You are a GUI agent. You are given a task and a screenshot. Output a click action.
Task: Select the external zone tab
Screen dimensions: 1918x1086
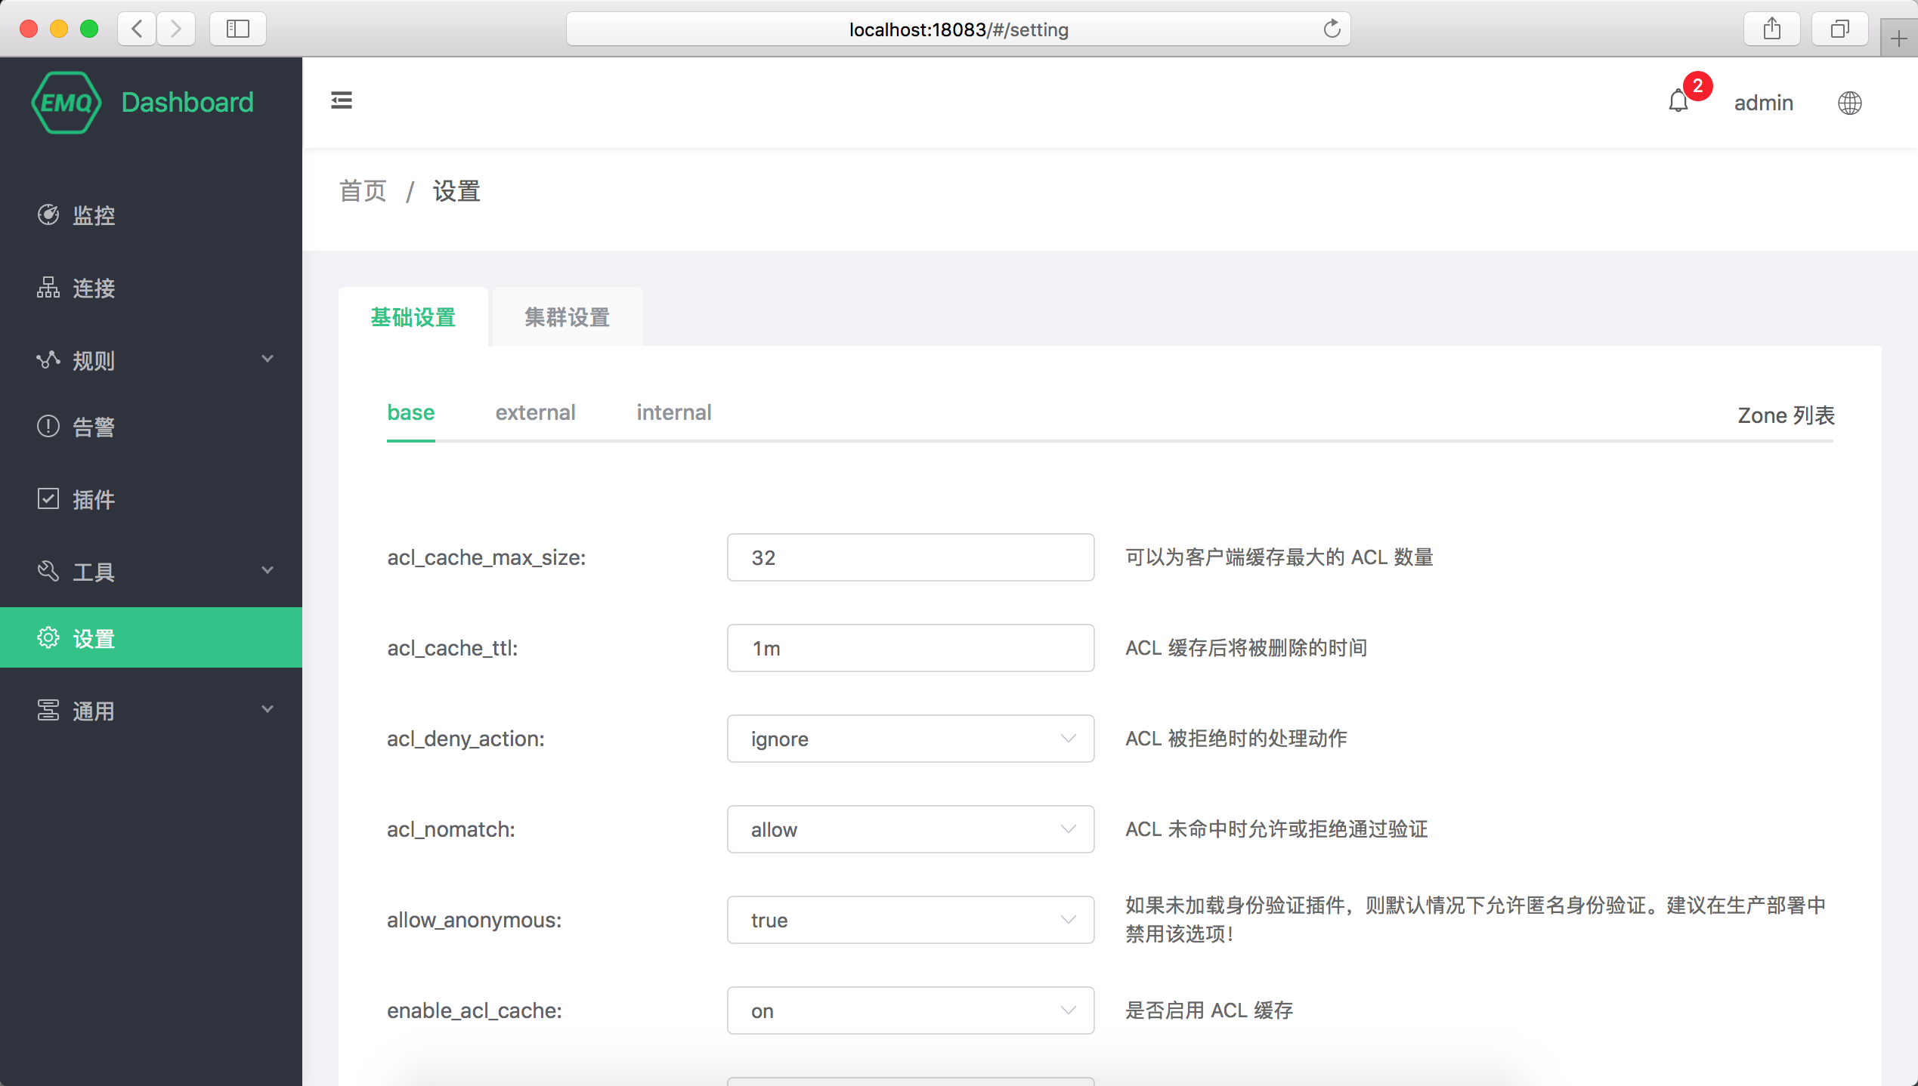pyautogui.click(x=535, y=412)
